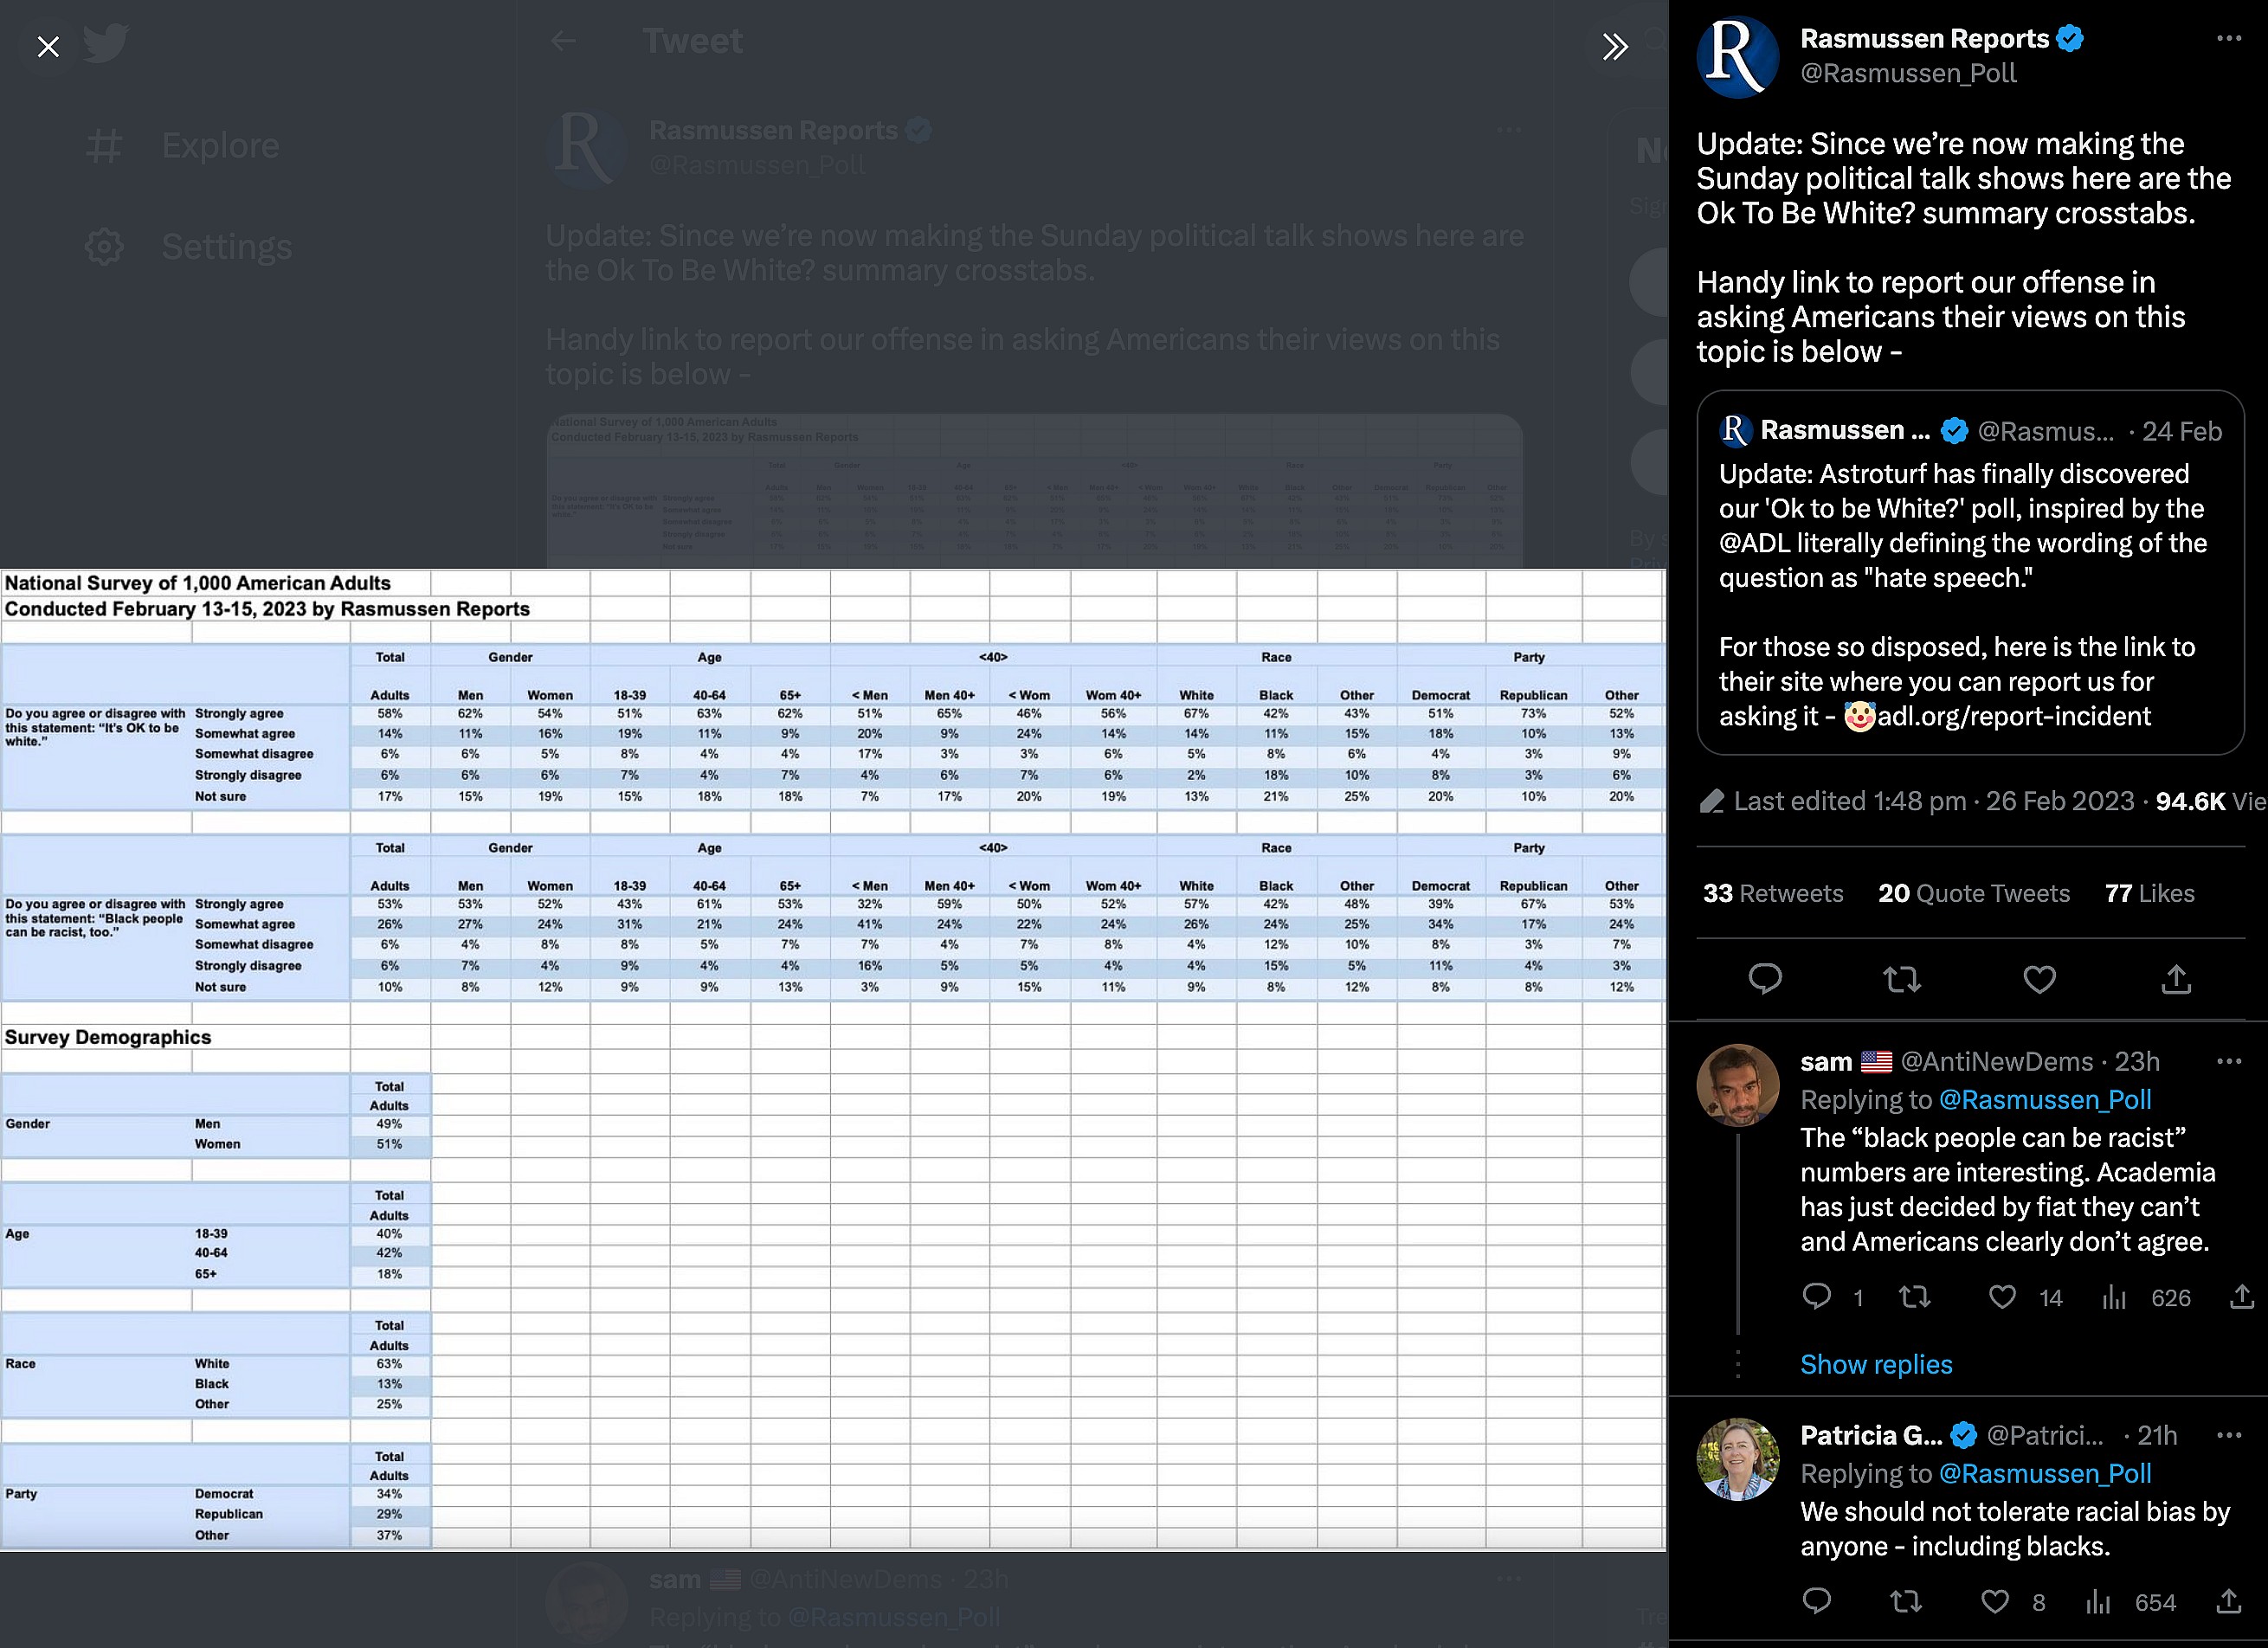Like Patricia G's reply
Image resolution: width=2268 pixels, height=1648 pixels.
point(1995,1602)
